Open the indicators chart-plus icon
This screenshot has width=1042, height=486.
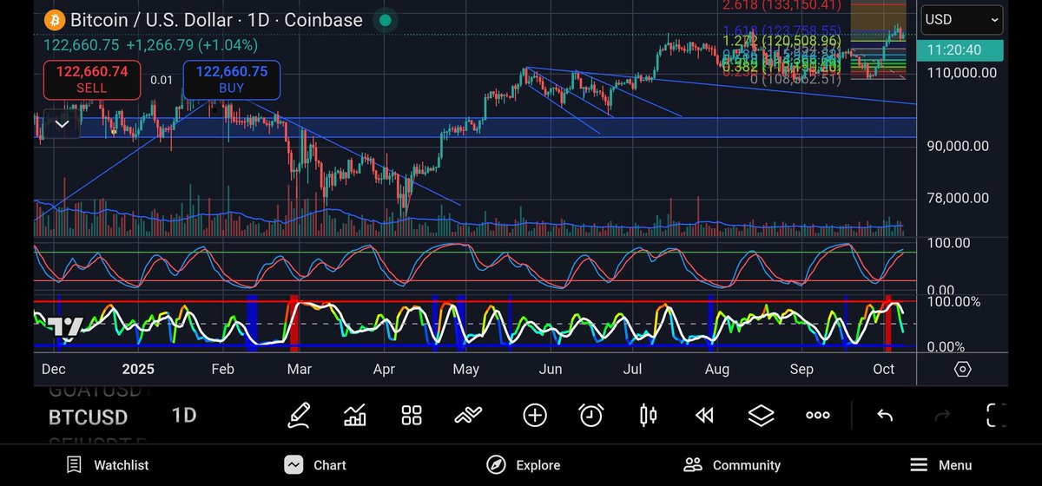click(354, 415)
